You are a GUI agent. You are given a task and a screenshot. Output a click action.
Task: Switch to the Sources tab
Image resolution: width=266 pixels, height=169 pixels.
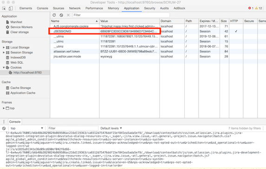click(58, 8)
